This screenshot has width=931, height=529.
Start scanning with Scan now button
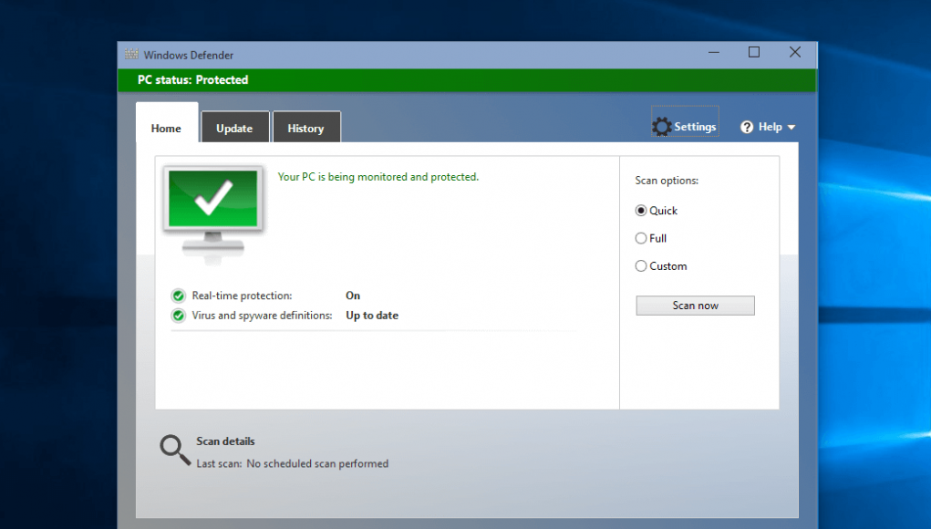695,306
